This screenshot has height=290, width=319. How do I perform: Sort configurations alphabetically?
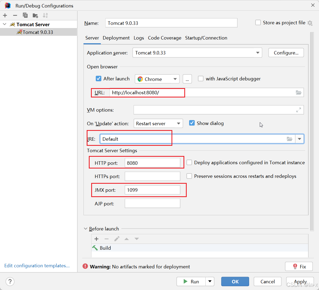45,15
